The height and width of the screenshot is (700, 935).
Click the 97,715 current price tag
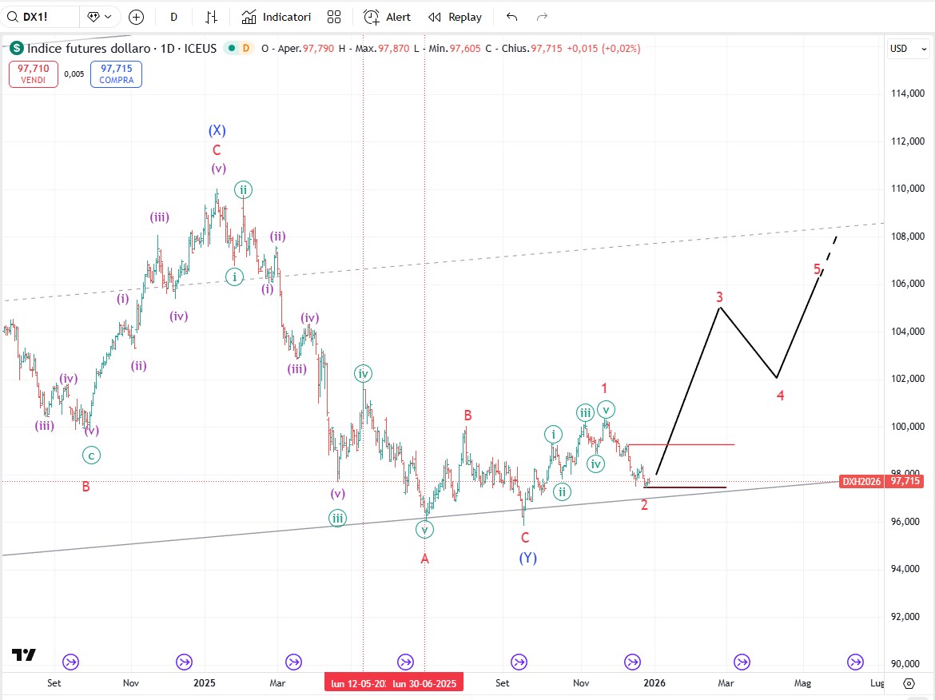(905, 481)
